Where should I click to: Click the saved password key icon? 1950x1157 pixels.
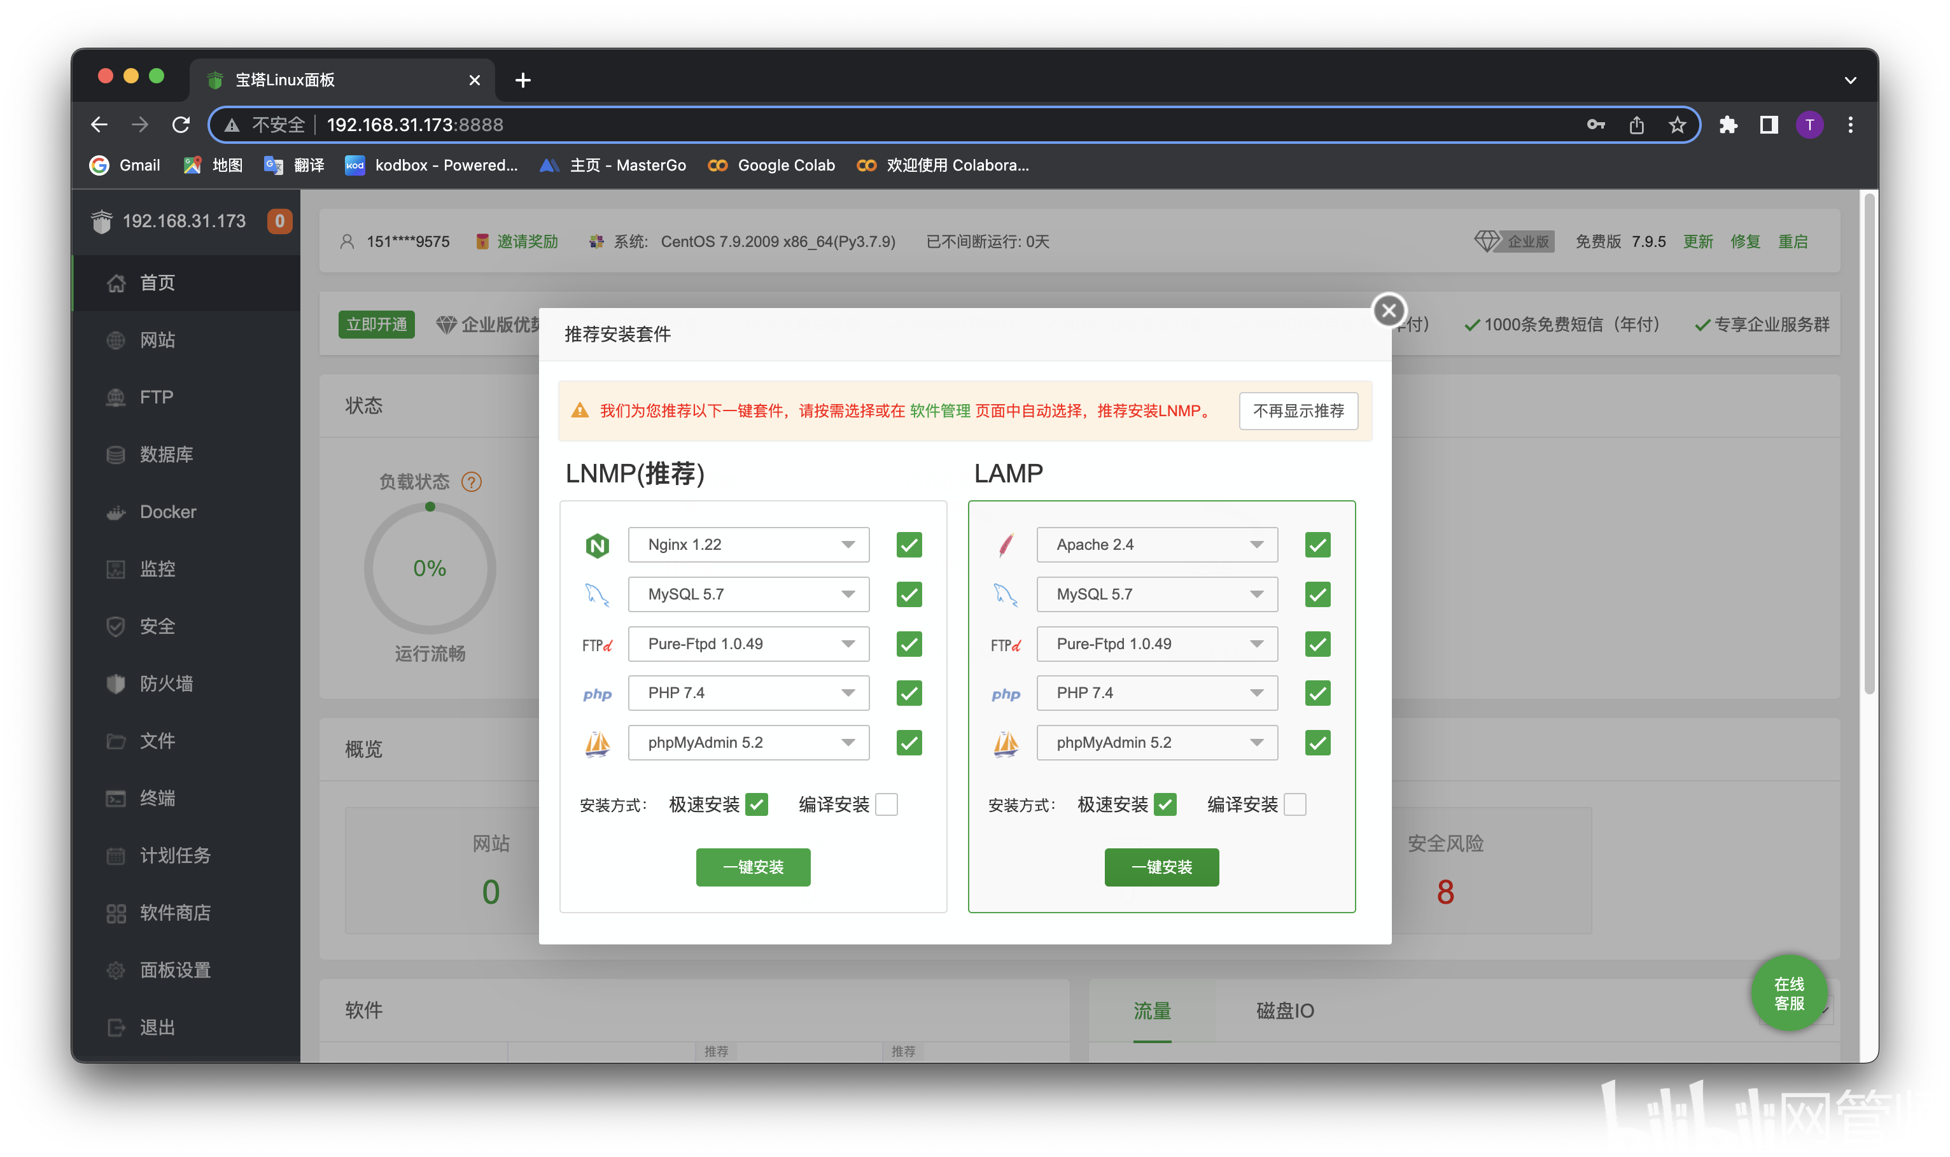[1596, 125]
